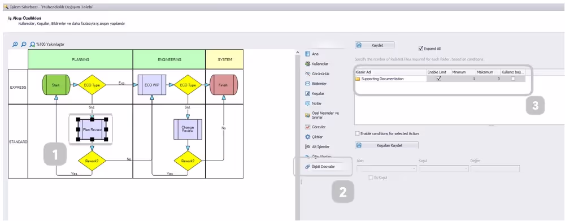Open the Koşul dropdown

[x=444, y=168]
